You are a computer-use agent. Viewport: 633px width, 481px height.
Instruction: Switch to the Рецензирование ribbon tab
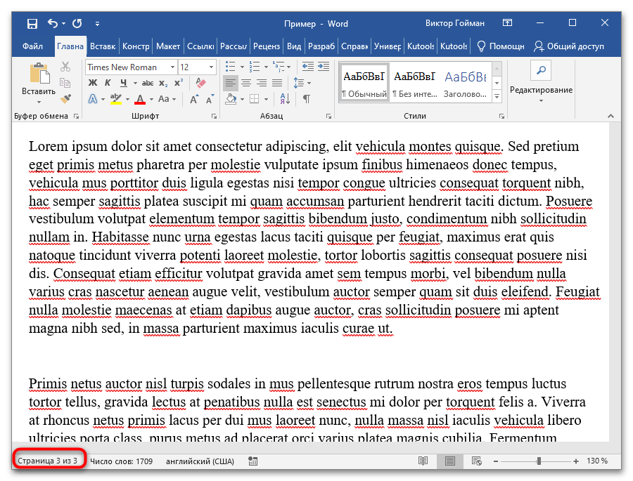click(x=266, y=46)
